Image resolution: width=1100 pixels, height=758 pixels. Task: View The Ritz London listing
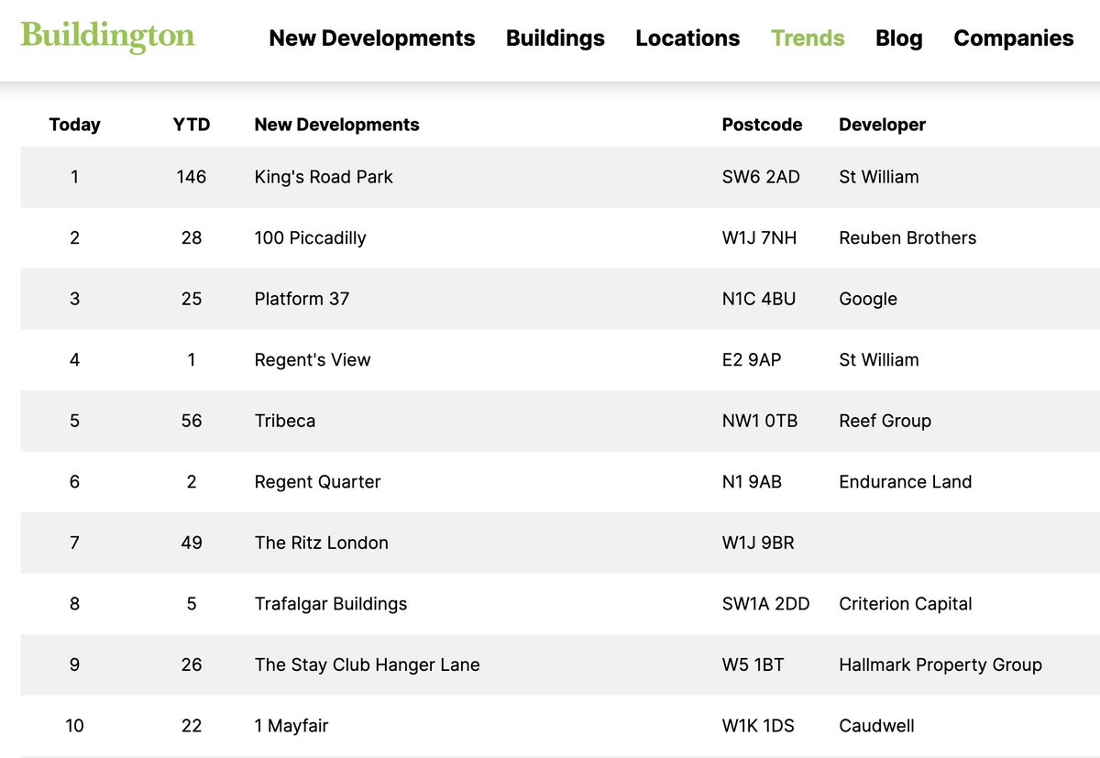(x=321, y=543)
